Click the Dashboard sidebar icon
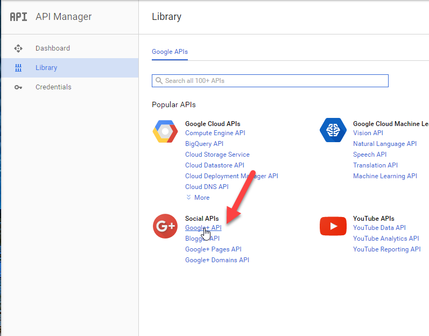 point(18,48)
